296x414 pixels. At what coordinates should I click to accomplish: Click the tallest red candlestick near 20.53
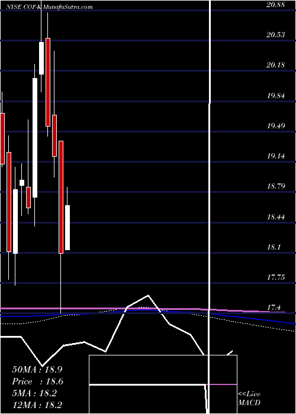48,82
